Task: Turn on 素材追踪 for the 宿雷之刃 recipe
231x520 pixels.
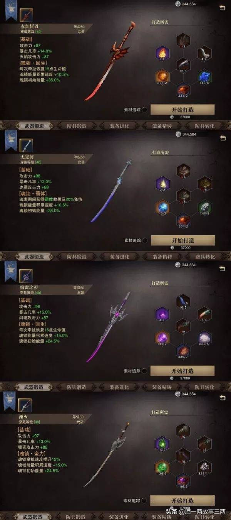Action: 145,371
